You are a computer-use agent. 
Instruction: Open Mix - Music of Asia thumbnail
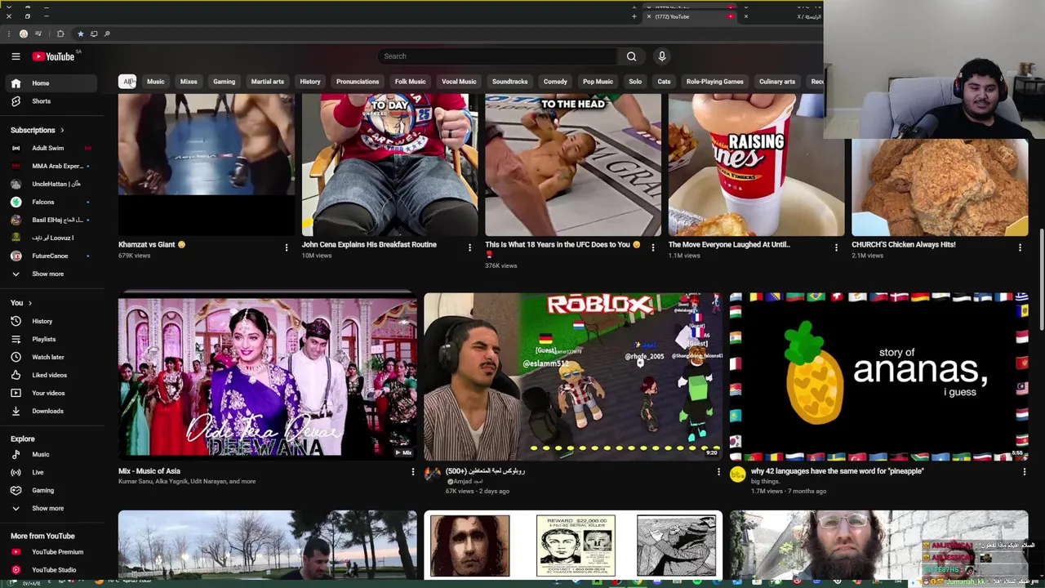[267, 376]
